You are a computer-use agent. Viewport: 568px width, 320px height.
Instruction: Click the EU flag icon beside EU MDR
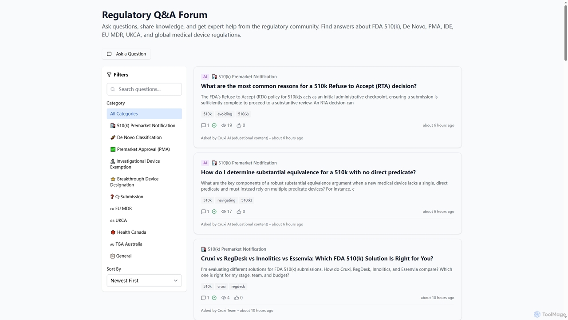[112, 209]
